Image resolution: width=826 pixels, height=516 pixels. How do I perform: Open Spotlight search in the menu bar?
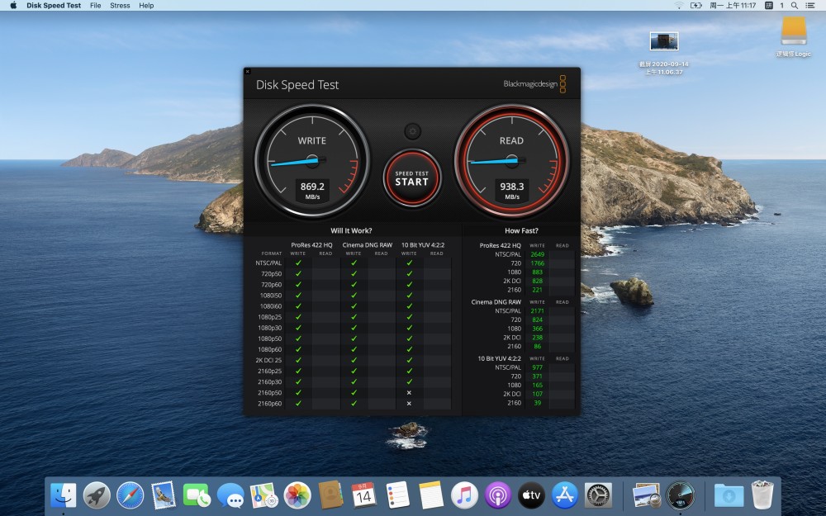795,5
